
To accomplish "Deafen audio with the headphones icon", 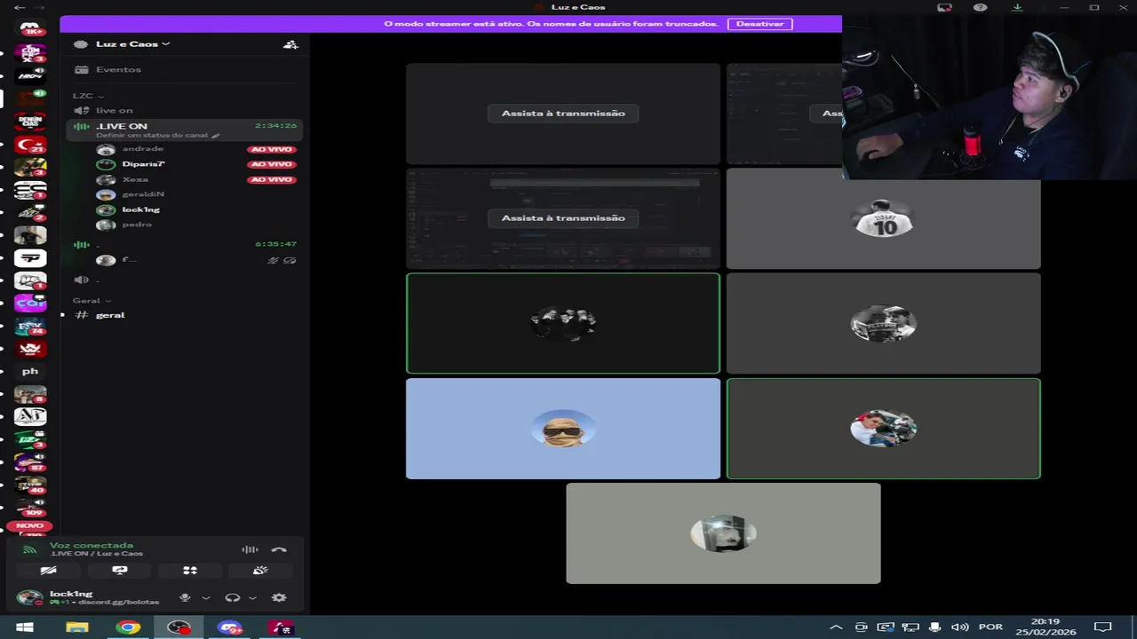I will (x=233, y=598).
